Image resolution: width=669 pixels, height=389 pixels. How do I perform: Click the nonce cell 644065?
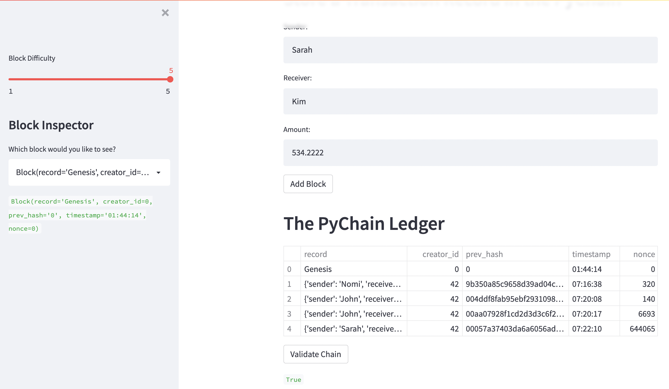click(x=638, y=329)
